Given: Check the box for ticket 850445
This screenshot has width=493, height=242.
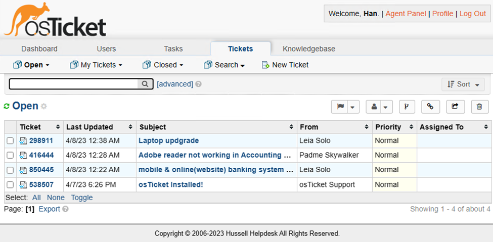Looking at the screenshot, I should 10,170.
